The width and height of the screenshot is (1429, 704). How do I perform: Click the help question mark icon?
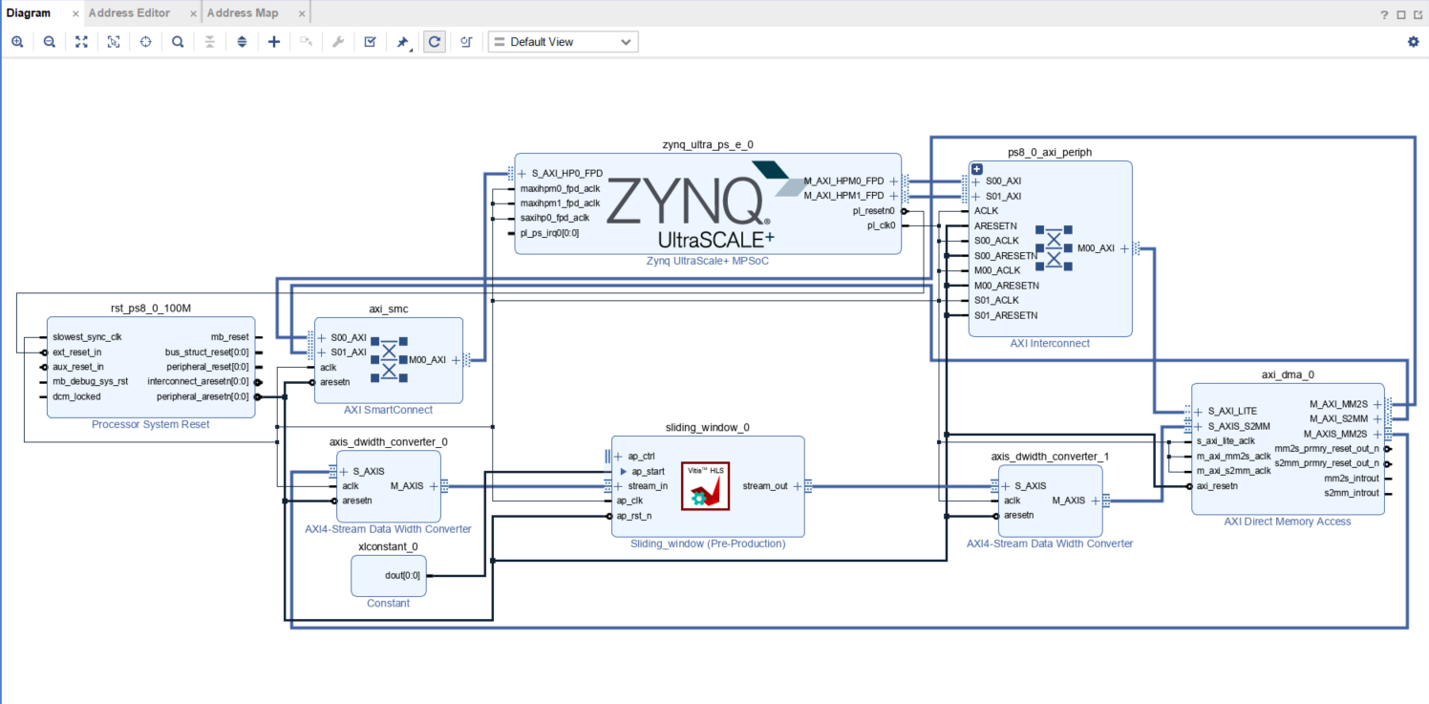1385,14
